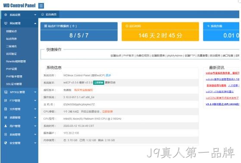Expand the 用户管理 menu arrow
241x163 pixels.
click(x=35, y=126)
